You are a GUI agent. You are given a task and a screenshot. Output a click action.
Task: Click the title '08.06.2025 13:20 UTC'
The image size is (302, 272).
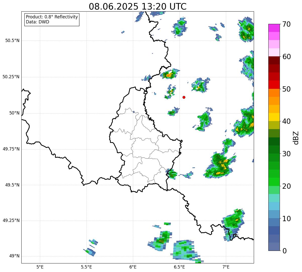point(138,7)
